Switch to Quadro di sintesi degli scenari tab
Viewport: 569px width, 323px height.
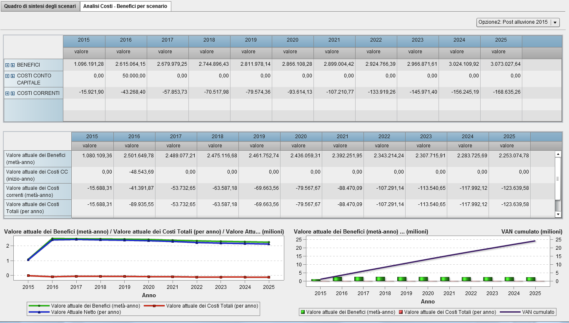coord(40,7)
